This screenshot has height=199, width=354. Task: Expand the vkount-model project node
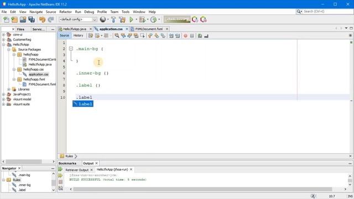(4, 99)
